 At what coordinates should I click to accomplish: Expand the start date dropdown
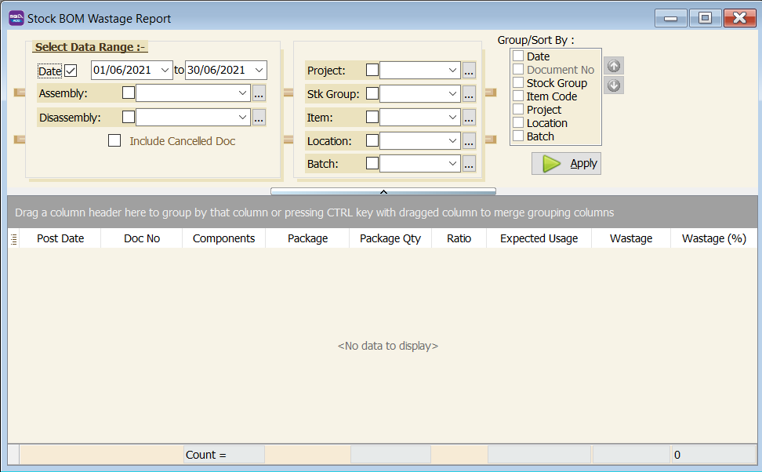(165, 71)
